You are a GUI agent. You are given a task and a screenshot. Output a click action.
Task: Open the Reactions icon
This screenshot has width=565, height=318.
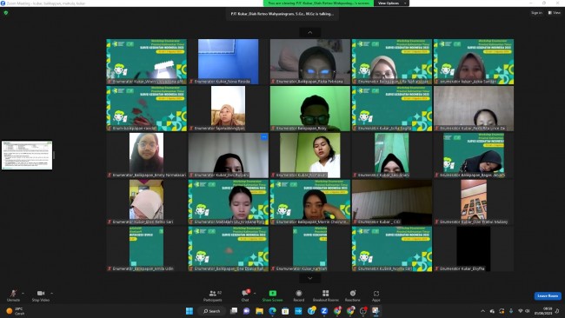pyautogui.click(x=353, y=294)
